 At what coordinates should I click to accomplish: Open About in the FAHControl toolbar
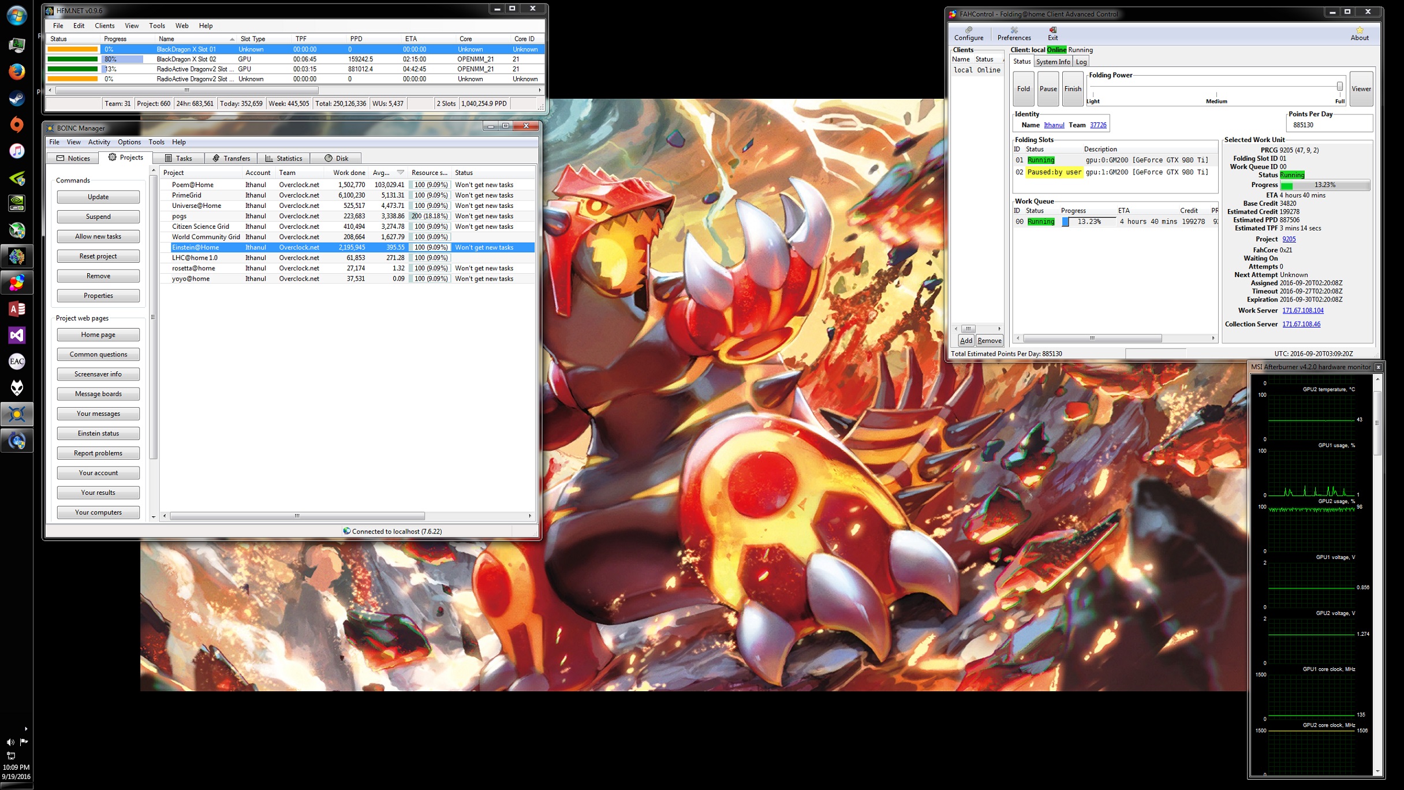[x=1360, y=33]
